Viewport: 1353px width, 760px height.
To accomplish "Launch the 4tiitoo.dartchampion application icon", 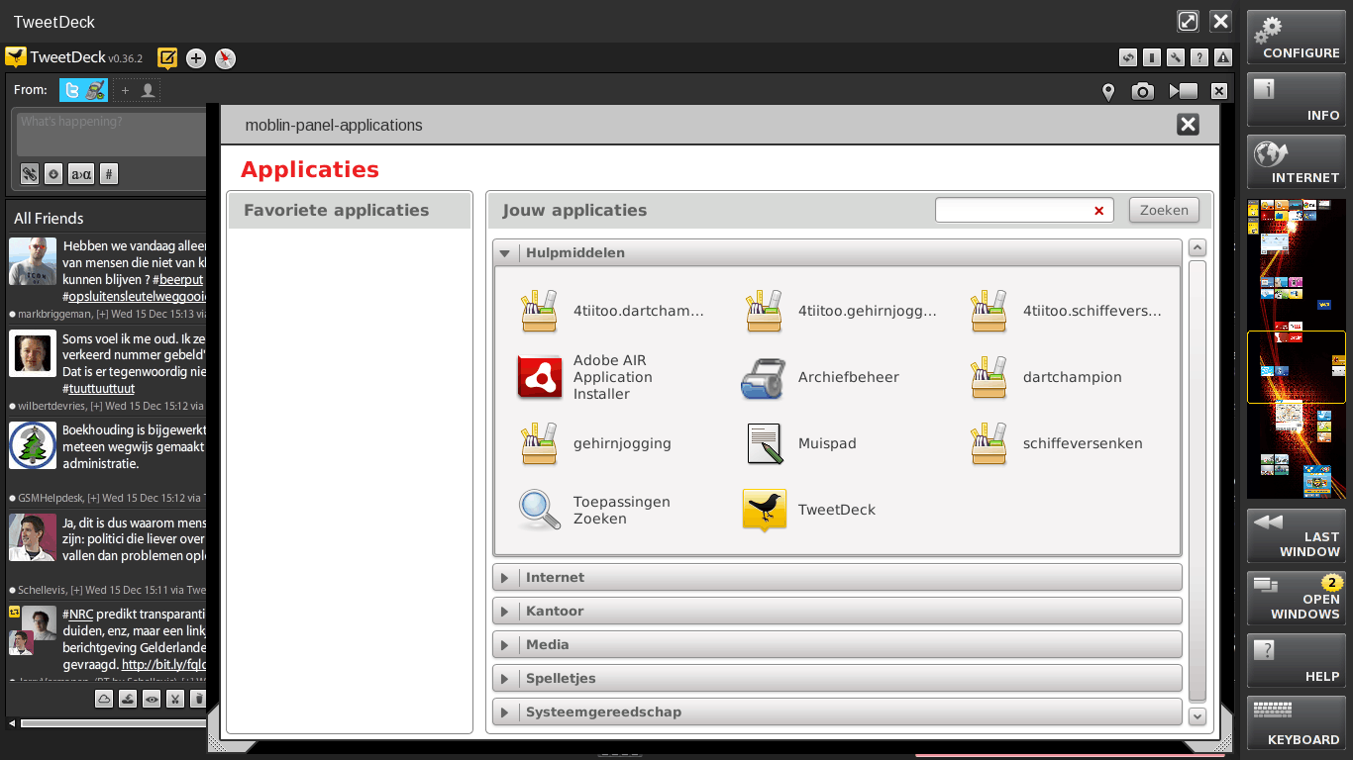I will 540,311.
